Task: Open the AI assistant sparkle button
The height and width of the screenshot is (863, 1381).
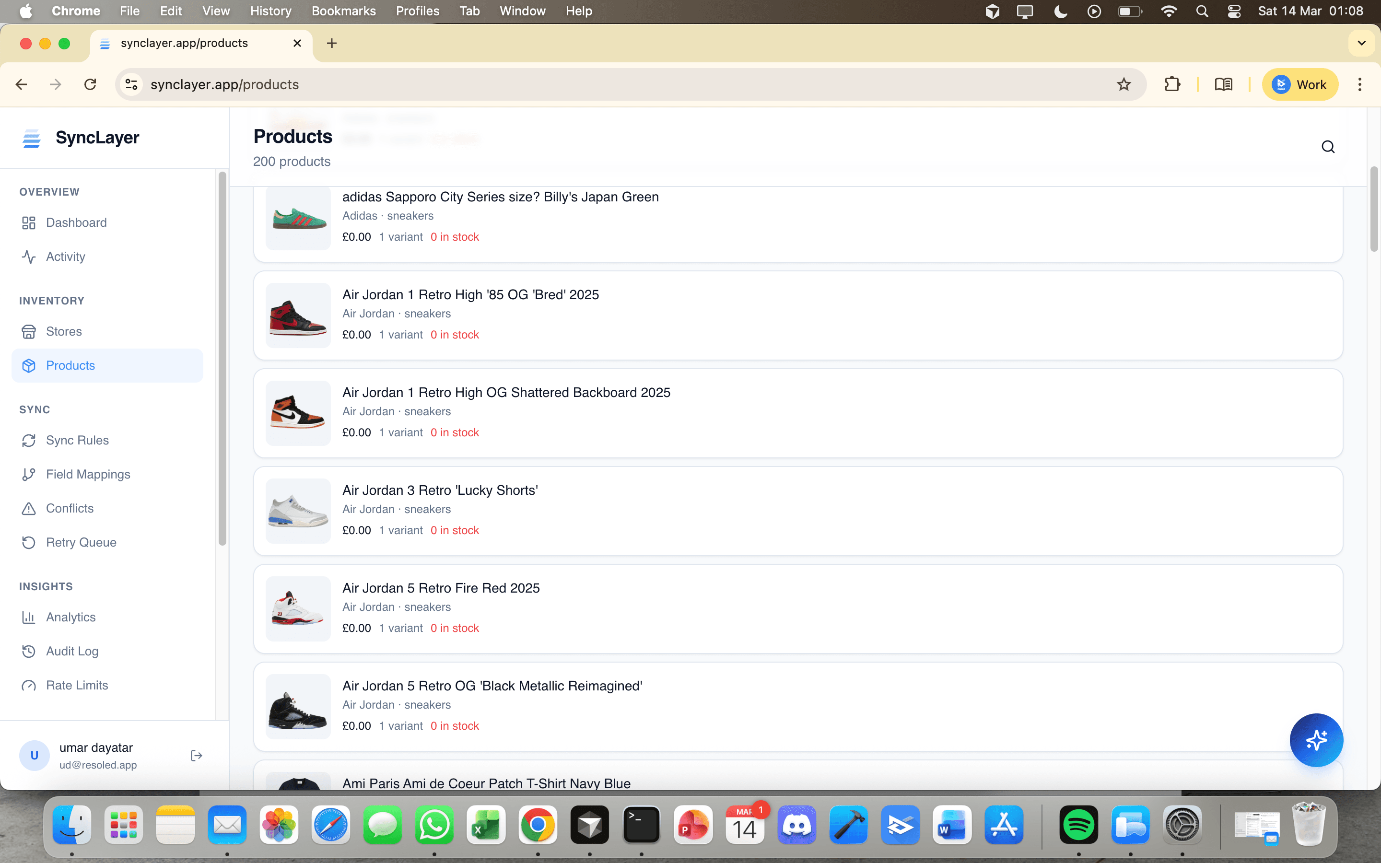Action: 1316,740
